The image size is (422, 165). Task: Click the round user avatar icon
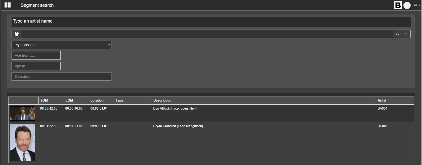[x=407, y=5]
